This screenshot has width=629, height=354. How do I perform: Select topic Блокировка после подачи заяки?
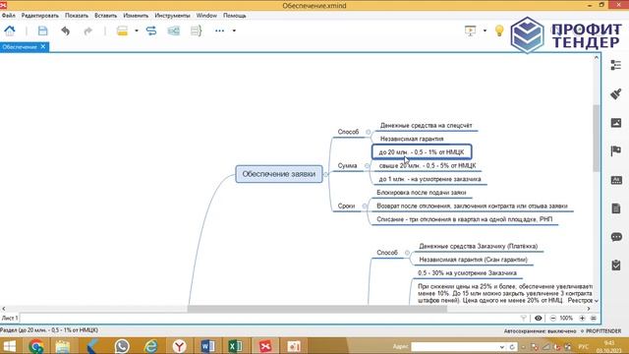coord(422,193)
